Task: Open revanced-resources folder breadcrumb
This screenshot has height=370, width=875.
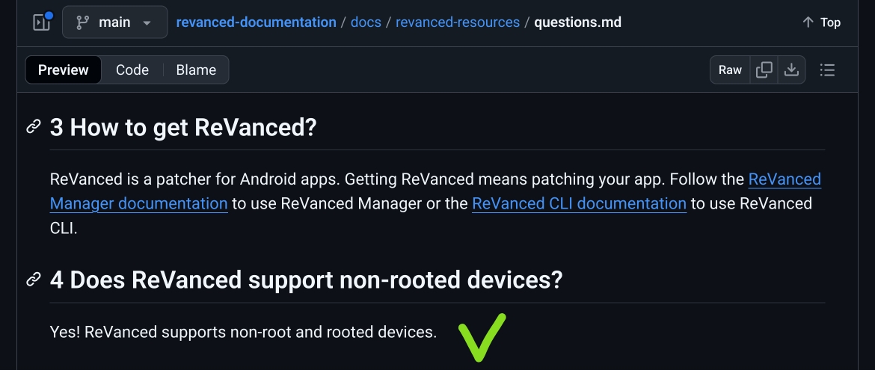Action: 458,22
